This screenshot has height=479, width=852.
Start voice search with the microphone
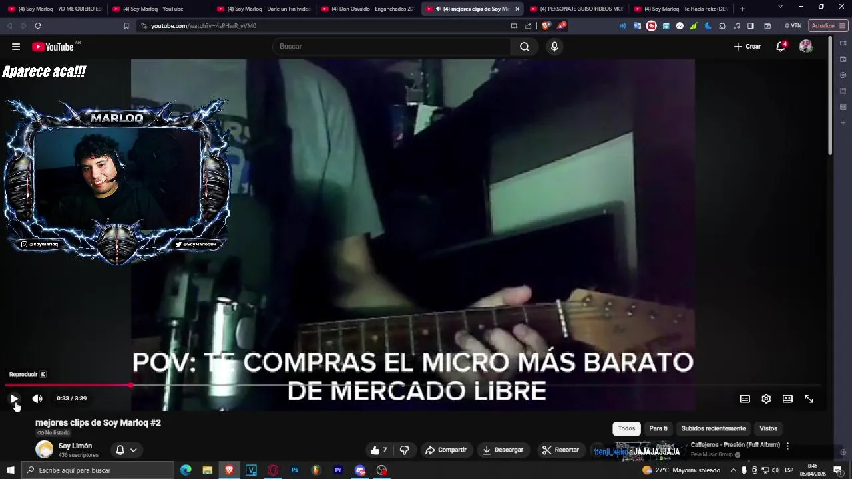(x=554, y=47)
